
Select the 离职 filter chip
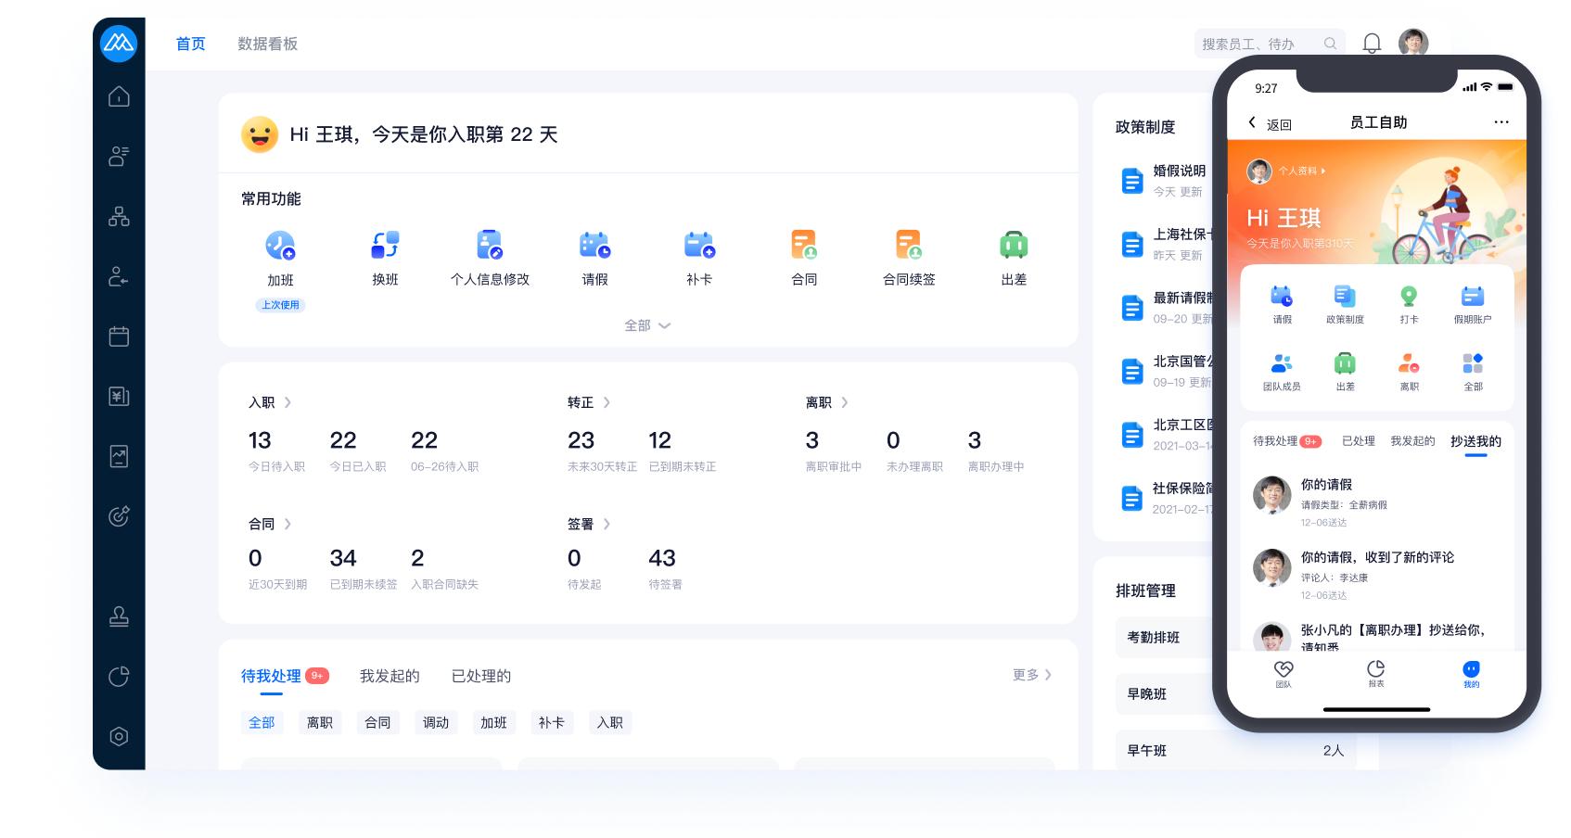tap(320, 722)
